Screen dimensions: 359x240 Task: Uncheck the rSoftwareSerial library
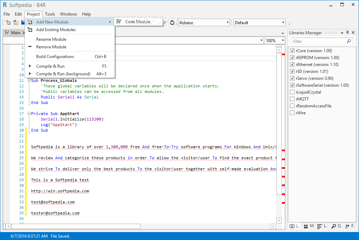(x=292, y=85)
